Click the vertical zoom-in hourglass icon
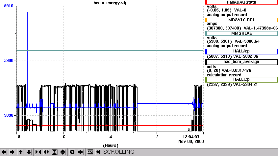 click(x=55, y=152)
